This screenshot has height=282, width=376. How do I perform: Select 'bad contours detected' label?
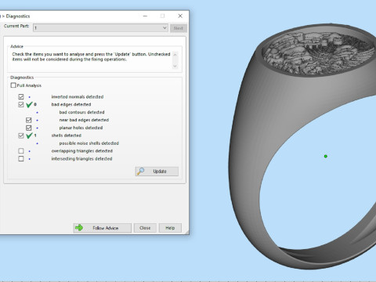point(81,112)
